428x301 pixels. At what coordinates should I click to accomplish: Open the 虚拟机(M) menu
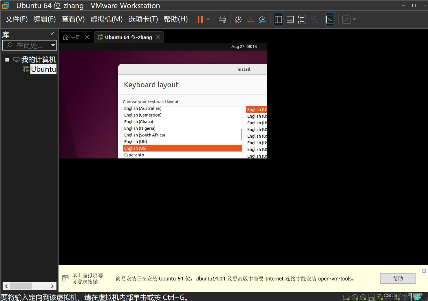(x=107, y=19)
